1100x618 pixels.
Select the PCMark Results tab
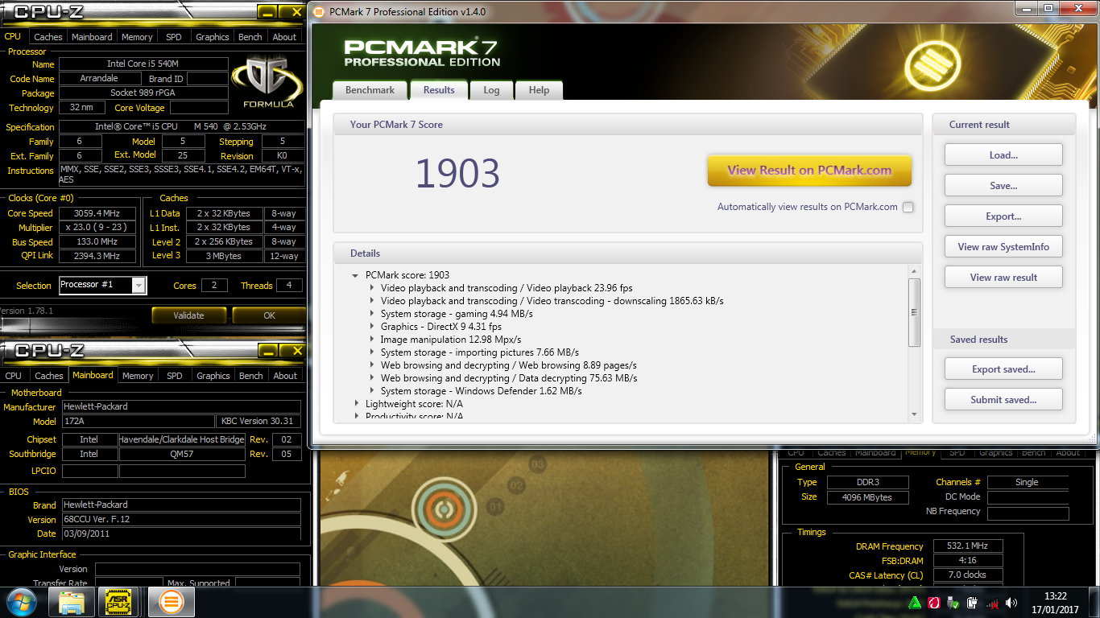click(x=439, y=90)
